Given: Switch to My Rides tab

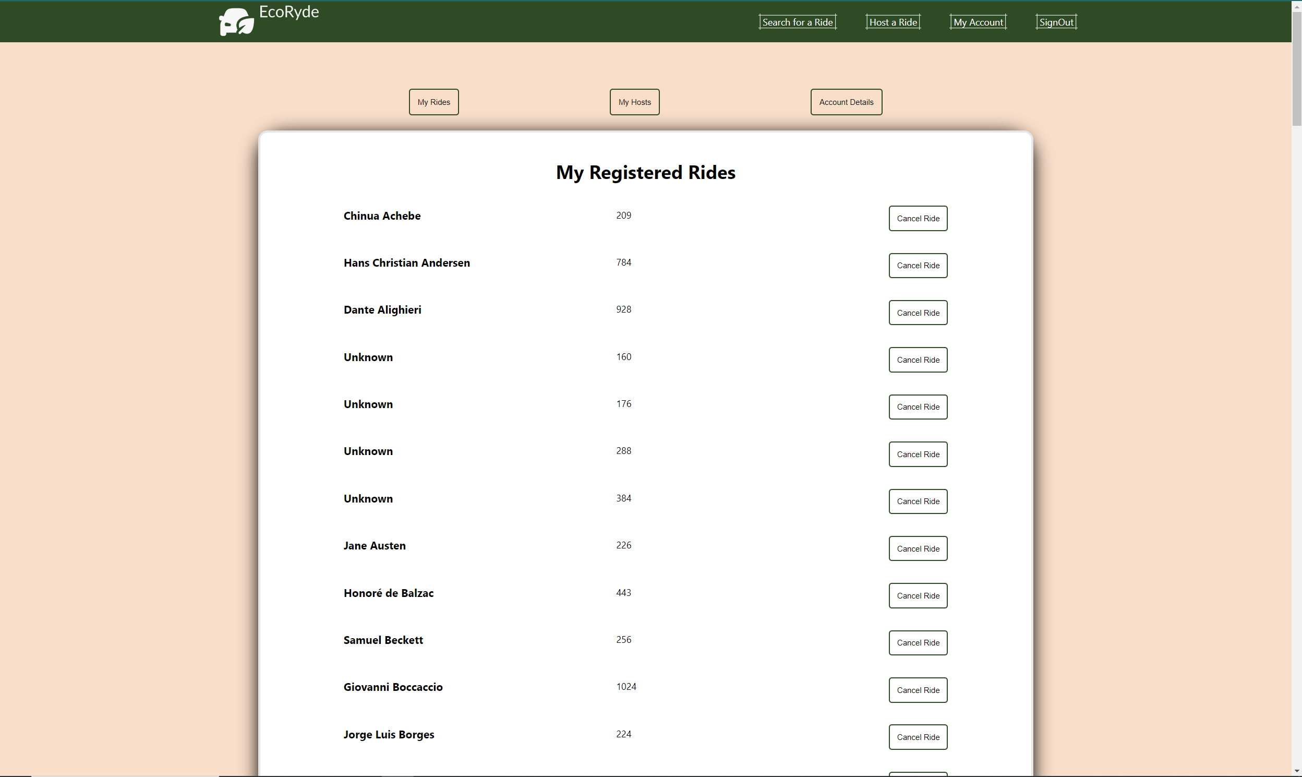Looking at the screenshot, I should pyautogui.click(x=433, y=102).
